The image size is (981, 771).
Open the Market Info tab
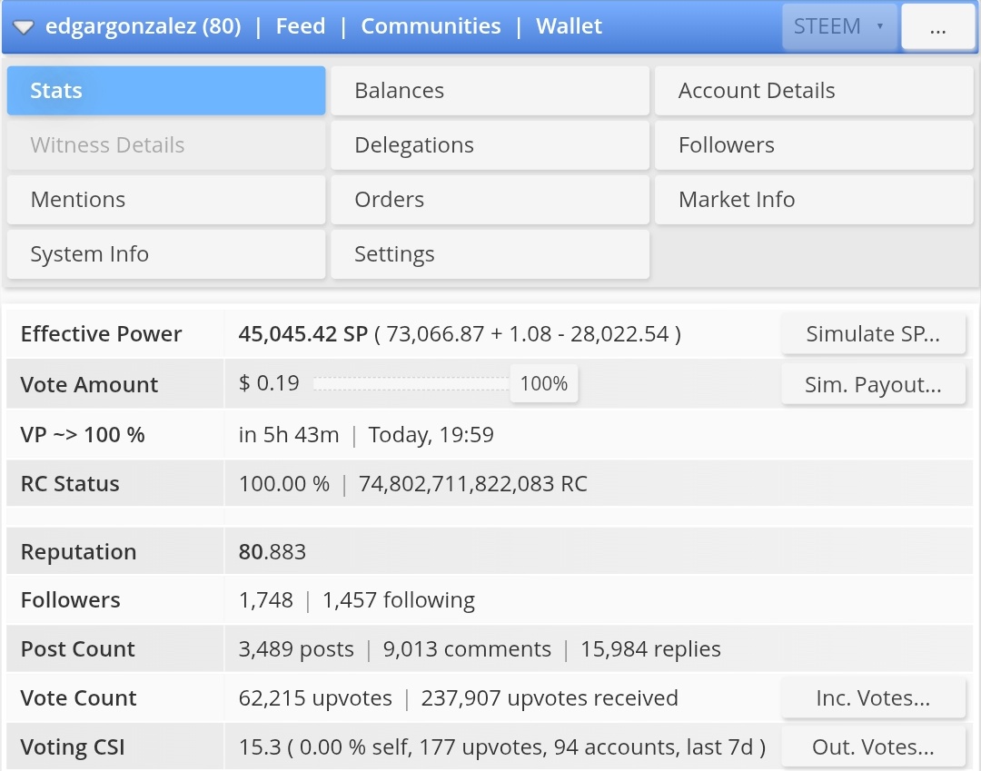tap(813, 200)
